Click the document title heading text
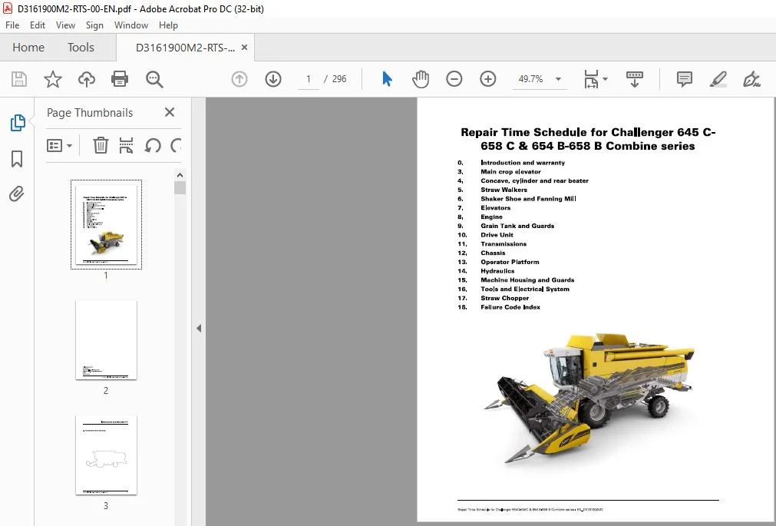776x526 pixels. coord(588,139)
